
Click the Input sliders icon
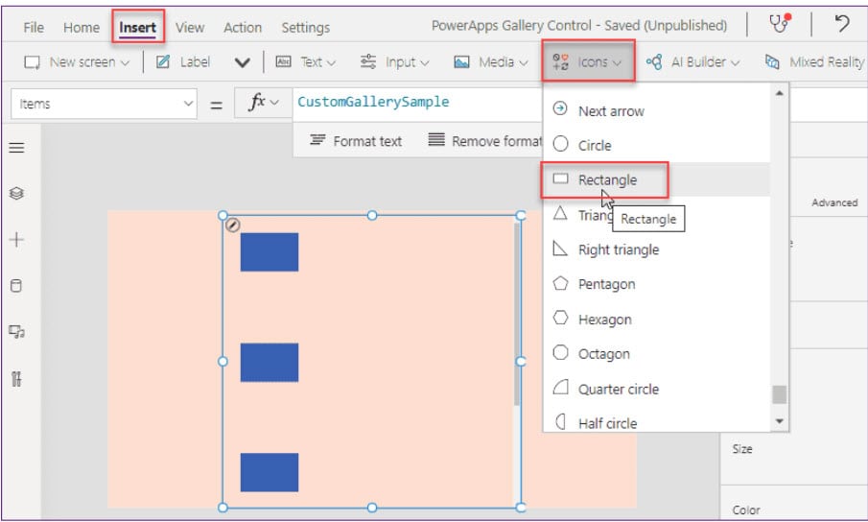[x=367, y=61]
